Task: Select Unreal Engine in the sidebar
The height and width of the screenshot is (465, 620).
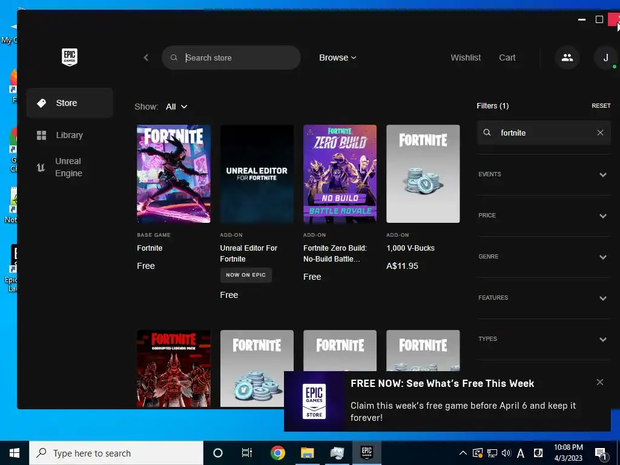Action: [70, 167]
